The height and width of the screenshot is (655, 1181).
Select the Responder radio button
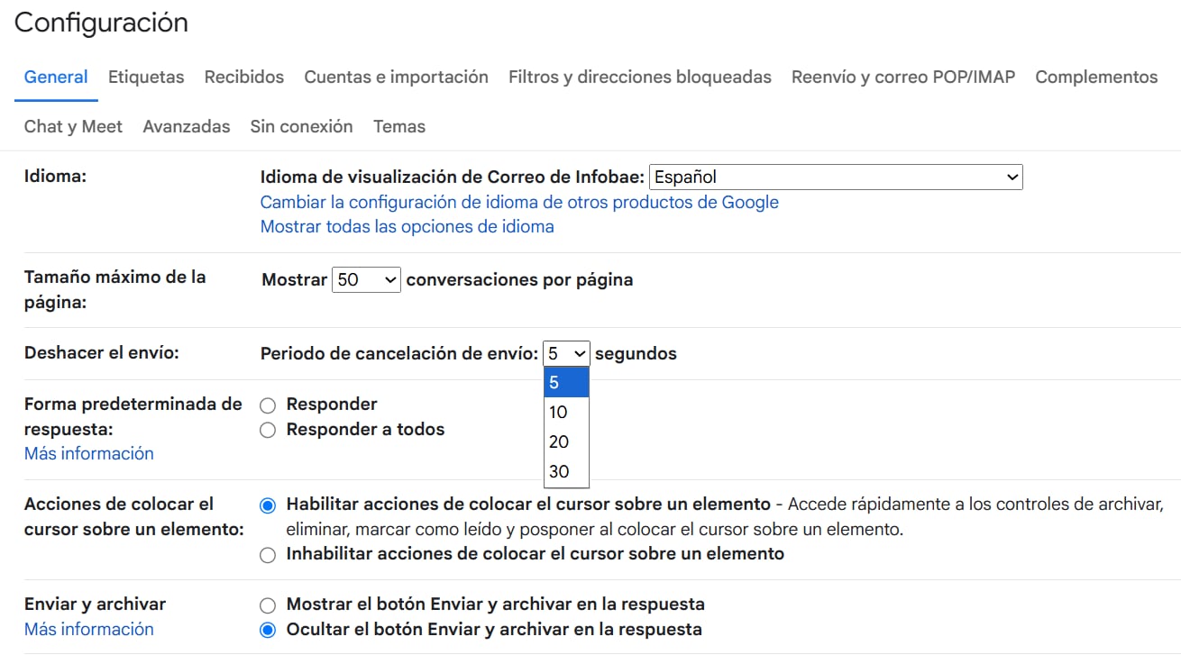tap(267, 405)
